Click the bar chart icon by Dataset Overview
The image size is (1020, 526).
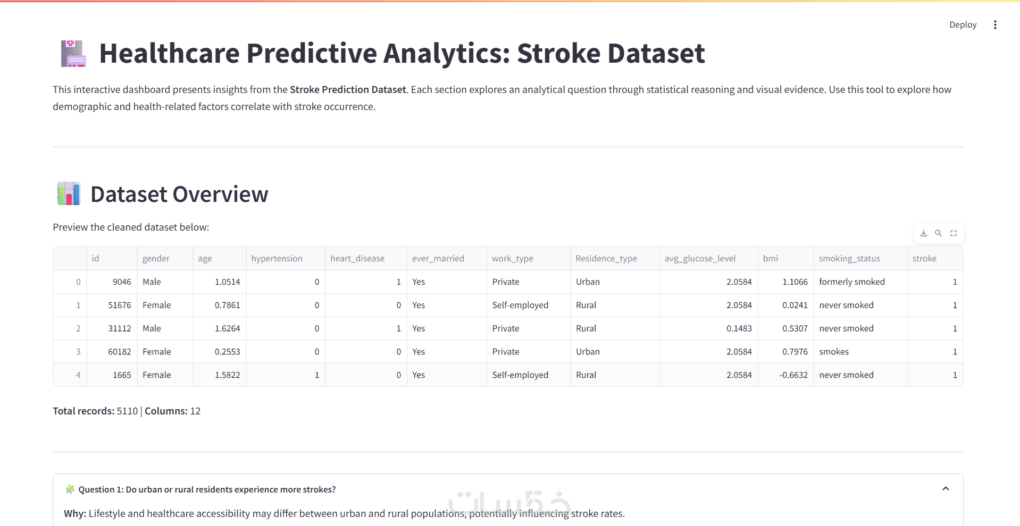69,194
